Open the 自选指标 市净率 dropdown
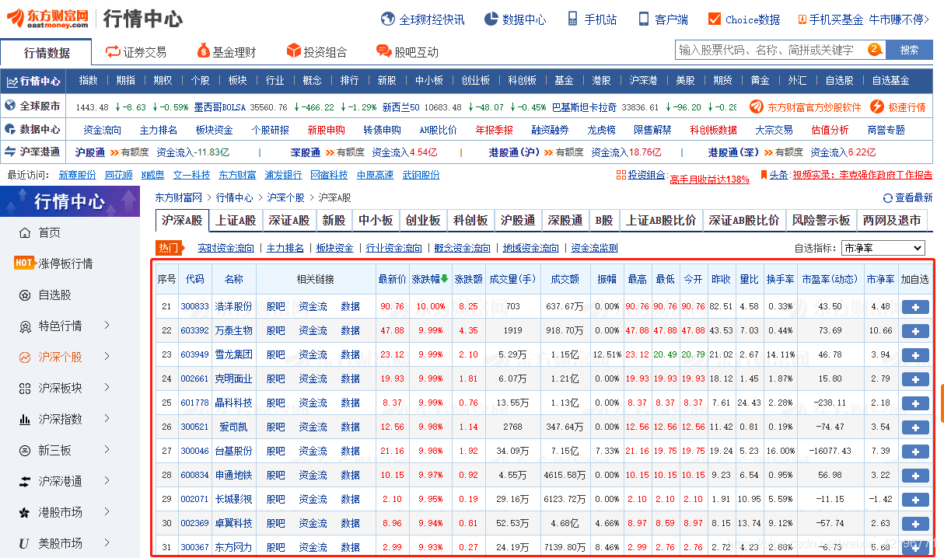This screenshot has width=944, height=558. coord(883,248)
